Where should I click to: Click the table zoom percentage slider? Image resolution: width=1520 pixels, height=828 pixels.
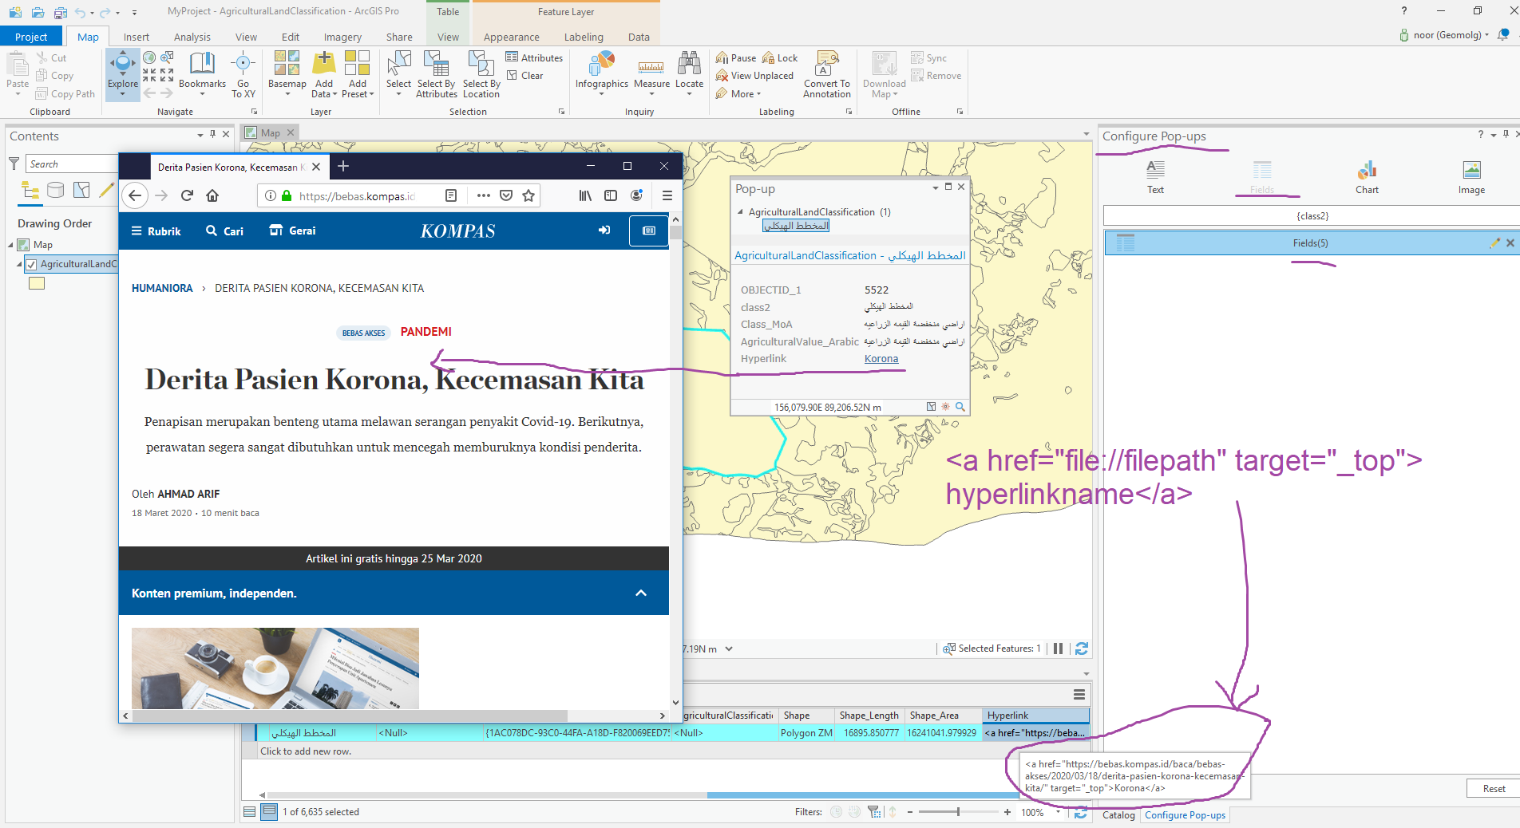click(x=958, y=812)
